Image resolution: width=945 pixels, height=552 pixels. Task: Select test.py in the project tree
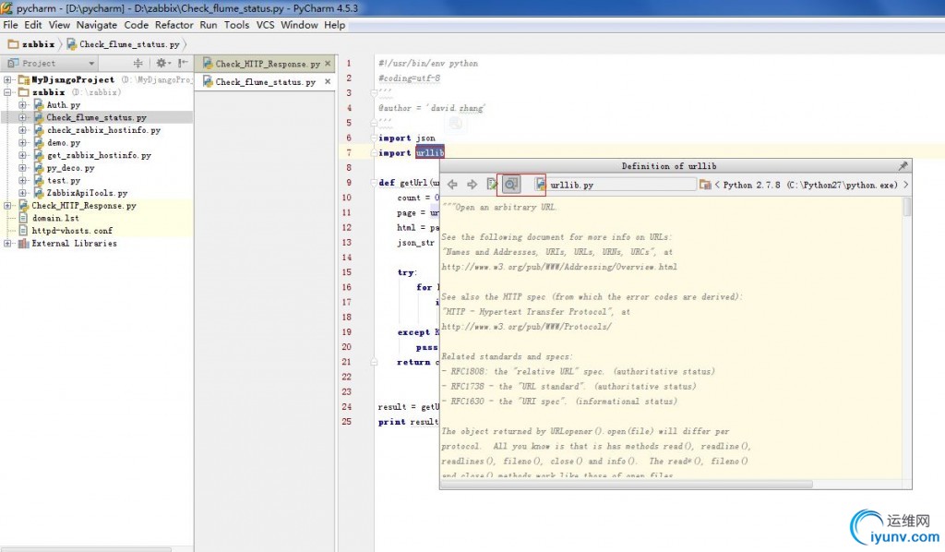coord(64,181)
